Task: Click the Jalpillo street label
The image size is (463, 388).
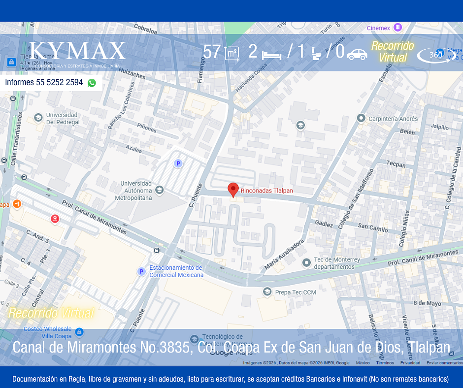Action: tap(439, 127)
